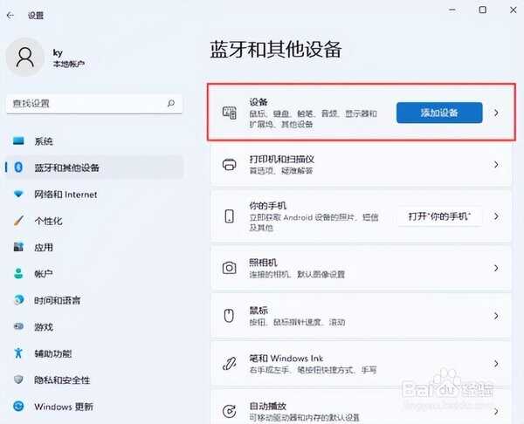Open 鼠标 settings via its chevron

pos(496,316)
